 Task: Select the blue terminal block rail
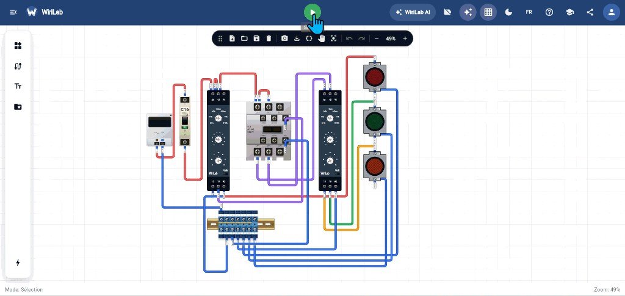240,225
